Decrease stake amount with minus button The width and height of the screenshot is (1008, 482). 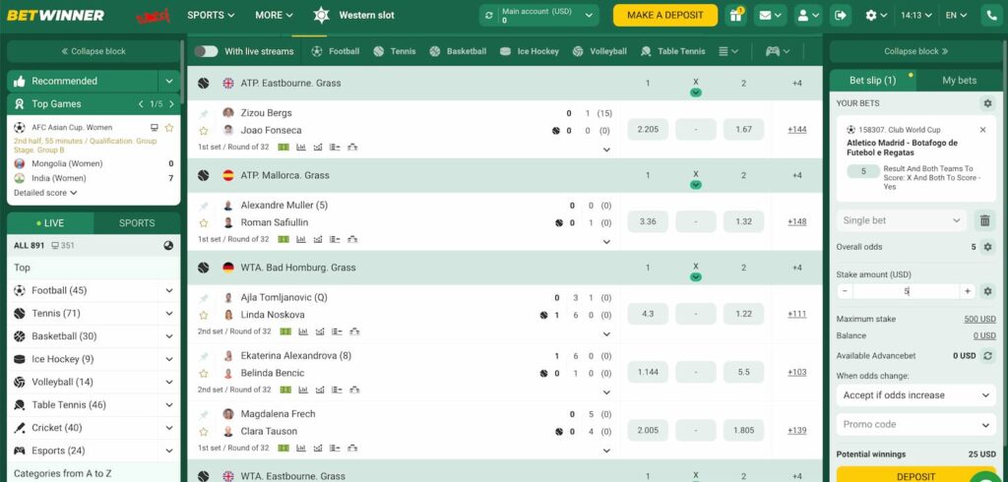[845, 291]
